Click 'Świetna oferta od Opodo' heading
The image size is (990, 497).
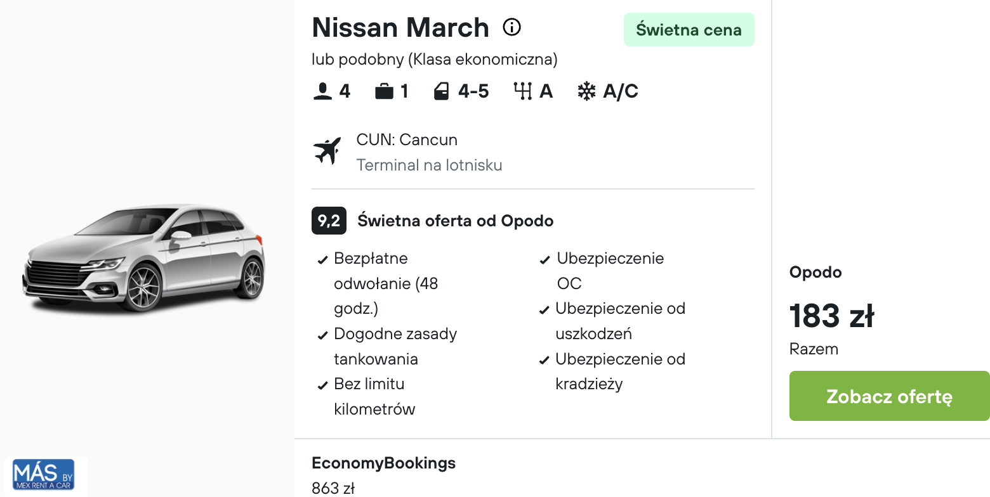click(x=456, y=221)
